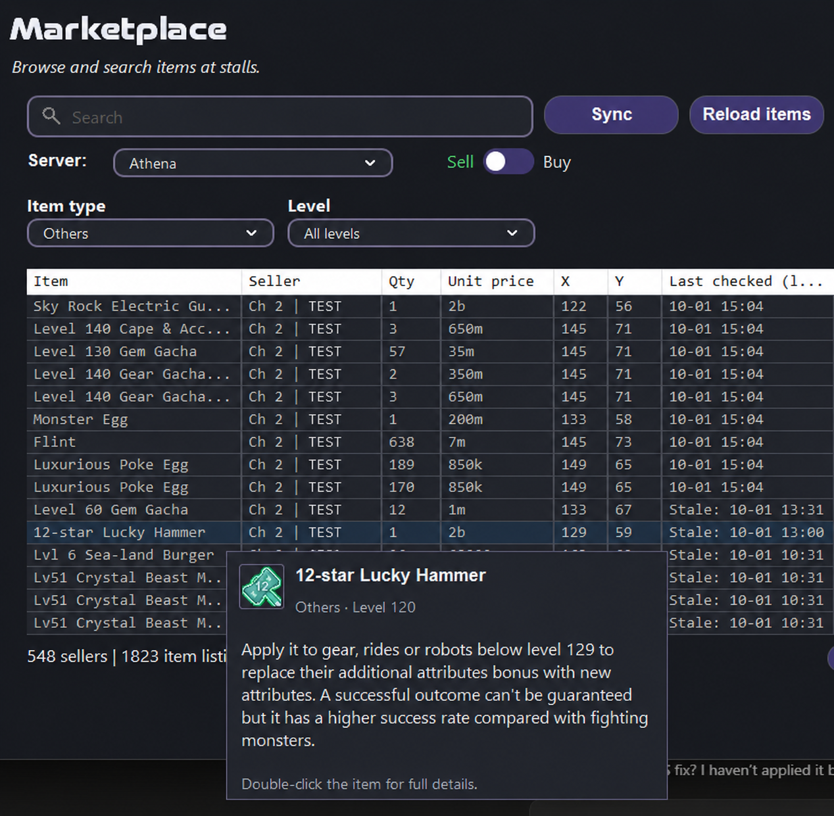This screenshot has height=816, width=834.
Task: Select the 12-star Lucky Hammer row
Action: pyautogui.click(x=430, y=533)
